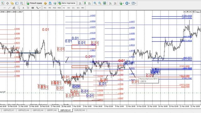Image resolution: width=201 pixels, height=113 pixels.
Task: Switch chart to line chart icon
Action: point(90,3)
